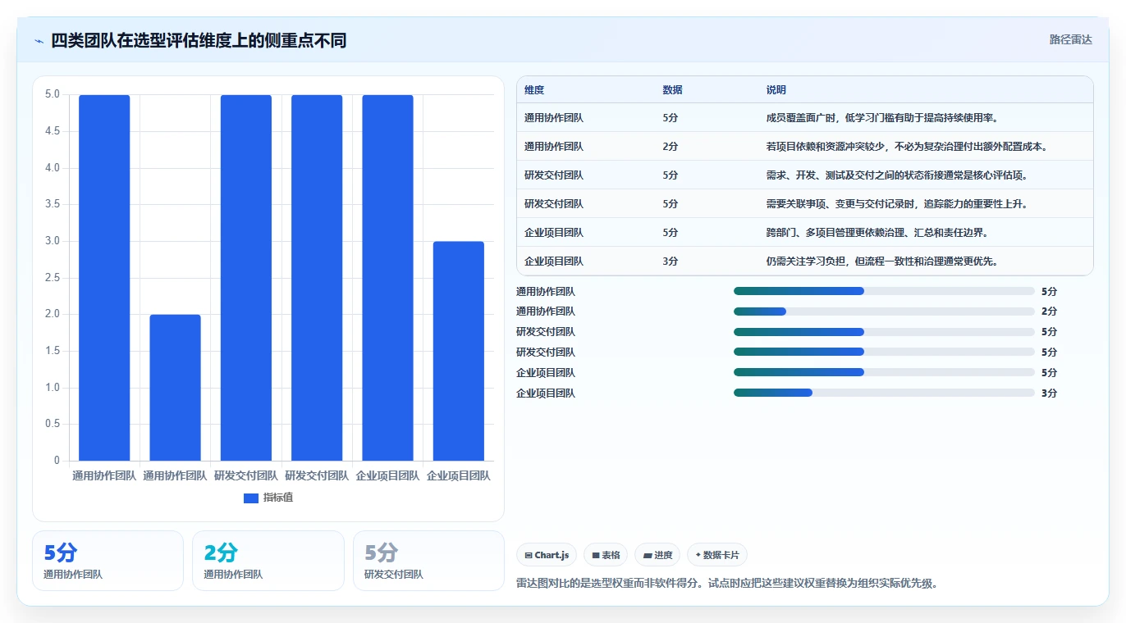Viewport: 1126px width, 623px height.
Task: Open the 5分 研发交付团队 data card
Action: pyautogui.click(x=428, y=561)
